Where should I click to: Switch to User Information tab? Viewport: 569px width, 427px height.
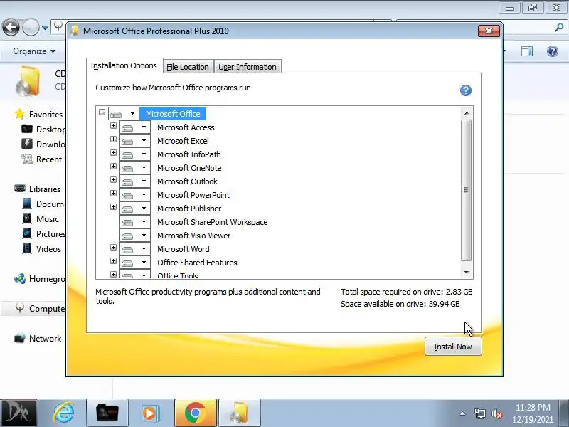pos(248,67)
